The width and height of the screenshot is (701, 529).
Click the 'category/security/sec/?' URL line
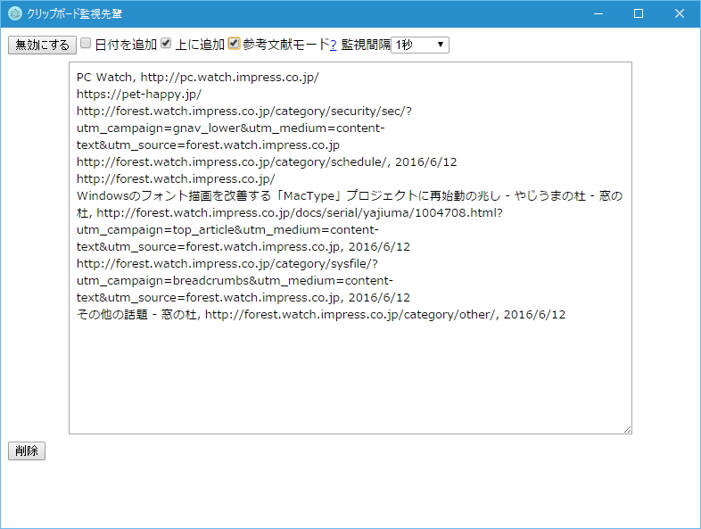point(244,112)
